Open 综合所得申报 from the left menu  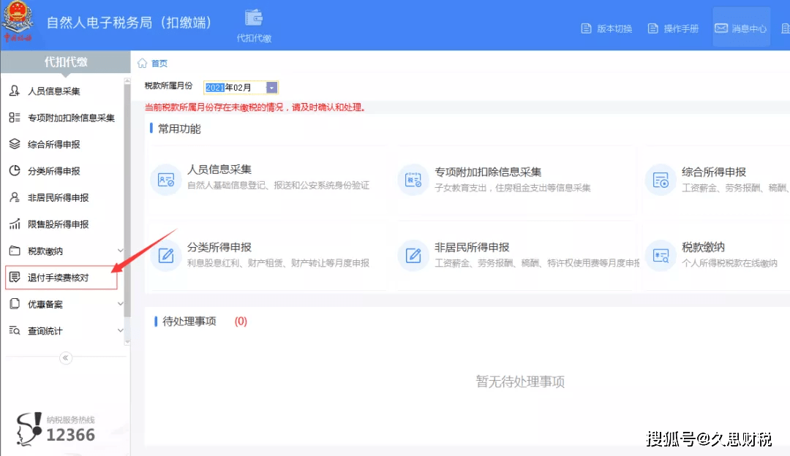[x=54, y=145]
